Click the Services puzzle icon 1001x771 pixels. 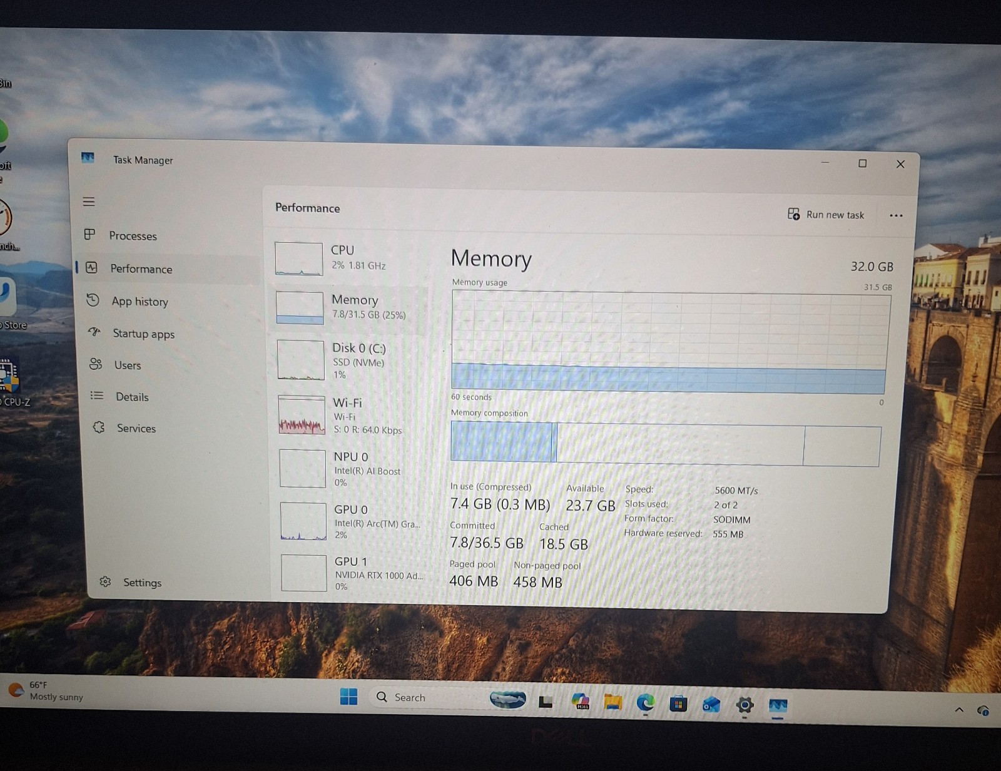tap(99, 427)
